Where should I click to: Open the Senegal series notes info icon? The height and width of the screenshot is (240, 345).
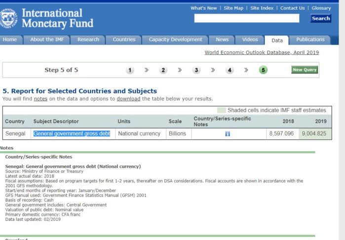click(x=227, y=134)
